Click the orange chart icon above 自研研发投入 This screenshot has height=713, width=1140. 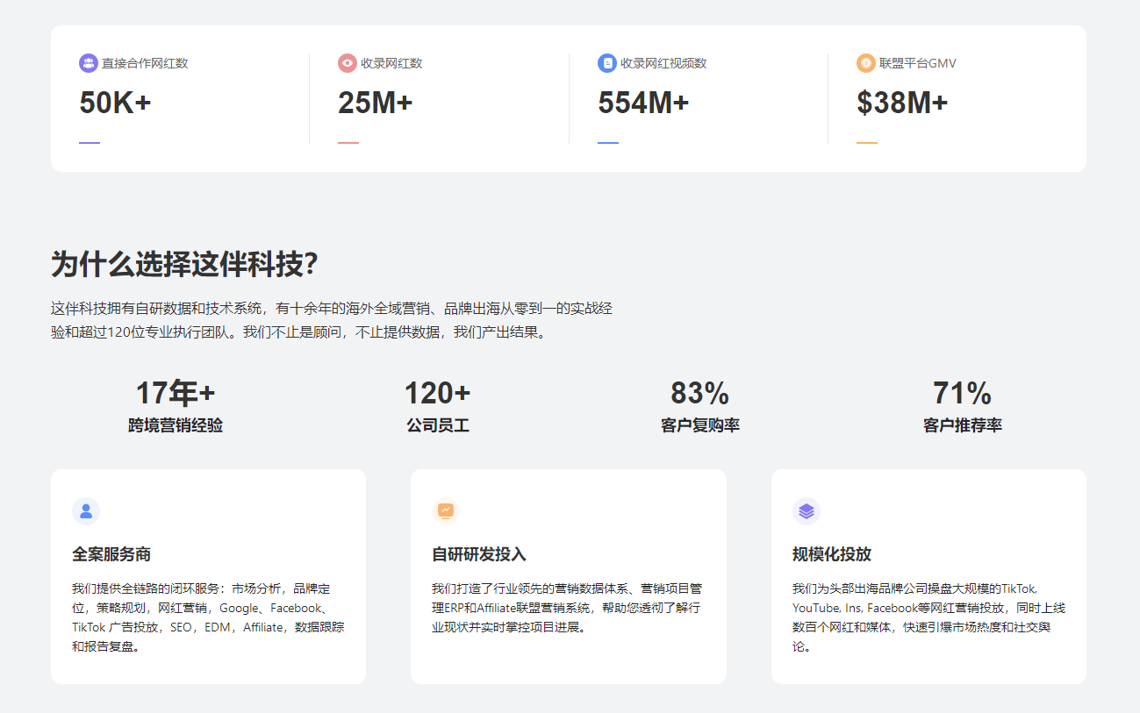tap(446, 511)
